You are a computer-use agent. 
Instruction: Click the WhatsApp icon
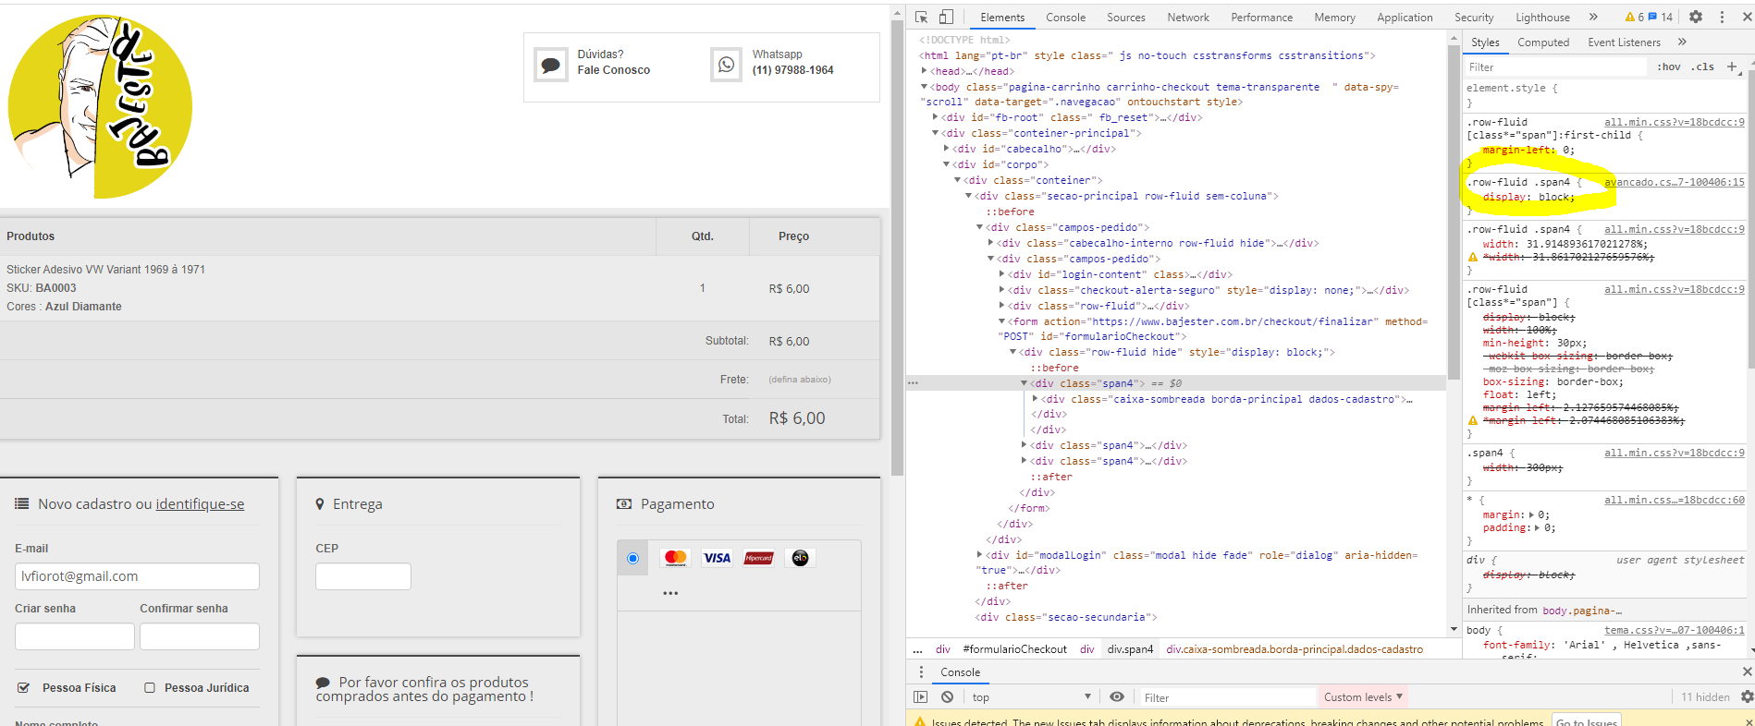click(x=726, y=65)
